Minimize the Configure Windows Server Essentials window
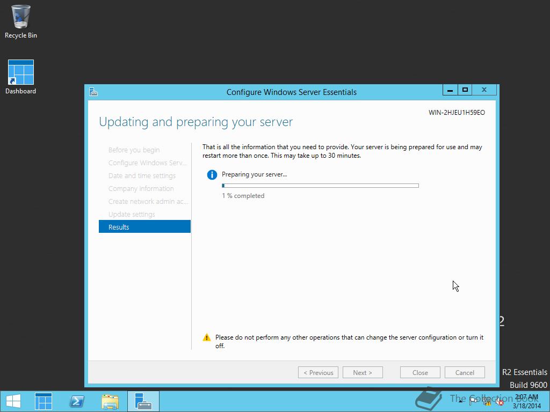The height and width of the screenshot is (412, 550). (450, 90)
